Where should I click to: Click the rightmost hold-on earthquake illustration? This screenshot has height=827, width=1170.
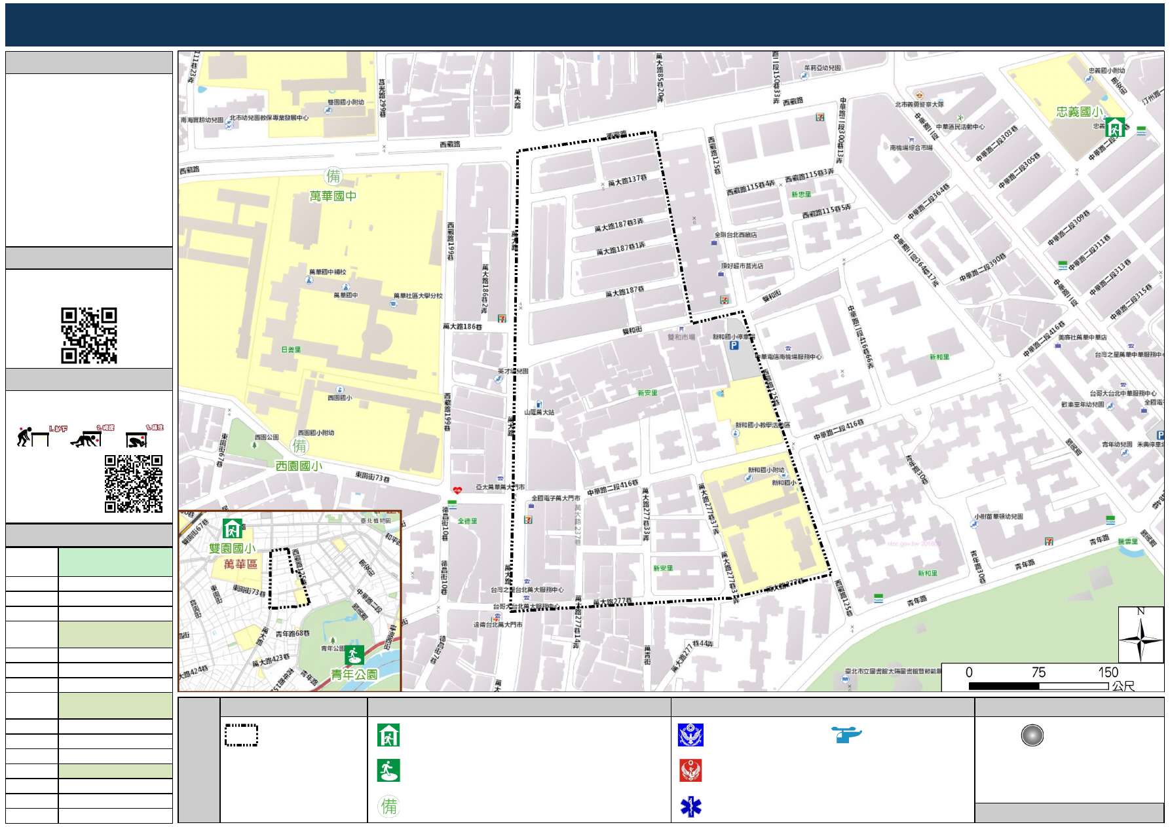[x=144, y=437]
